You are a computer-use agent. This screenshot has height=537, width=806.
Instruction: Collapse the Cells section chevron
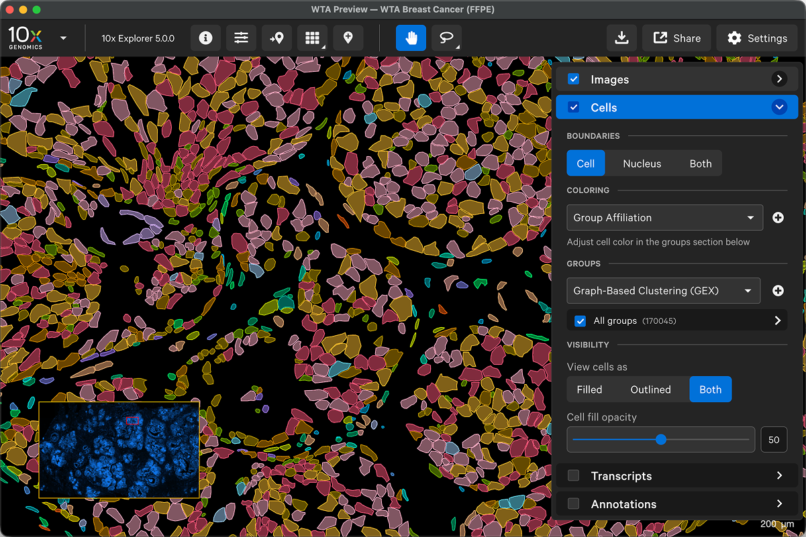[x=779, y=107]
